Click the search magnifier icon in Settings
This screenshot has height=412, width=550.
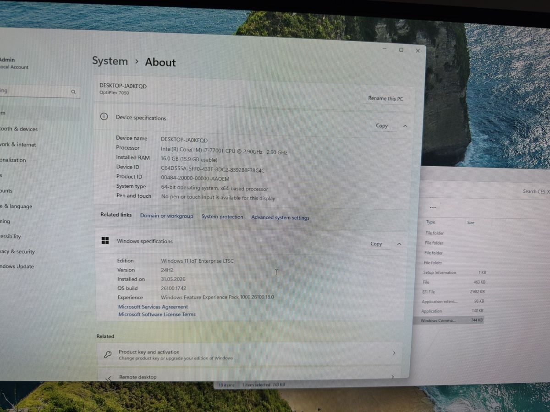[x=73, y=92]
